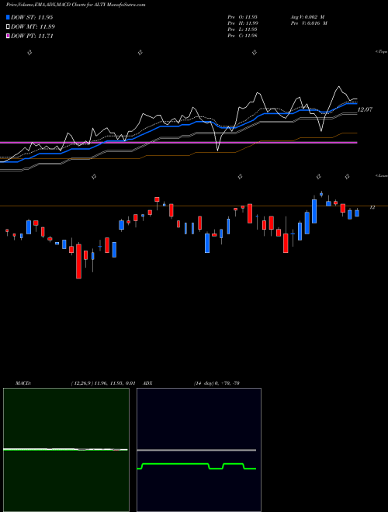Image resolution: width=388 pixels, height=512 pixels.
Task: Click the 'Pre O: 11.93' open value
Action: pyautogui.click(x=242, y=17)
